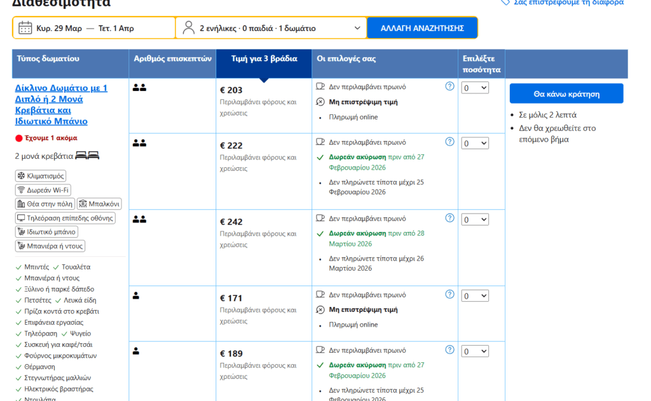651x401 pixels.
Task: Click the price match refund link
Action: click(568, 3)
